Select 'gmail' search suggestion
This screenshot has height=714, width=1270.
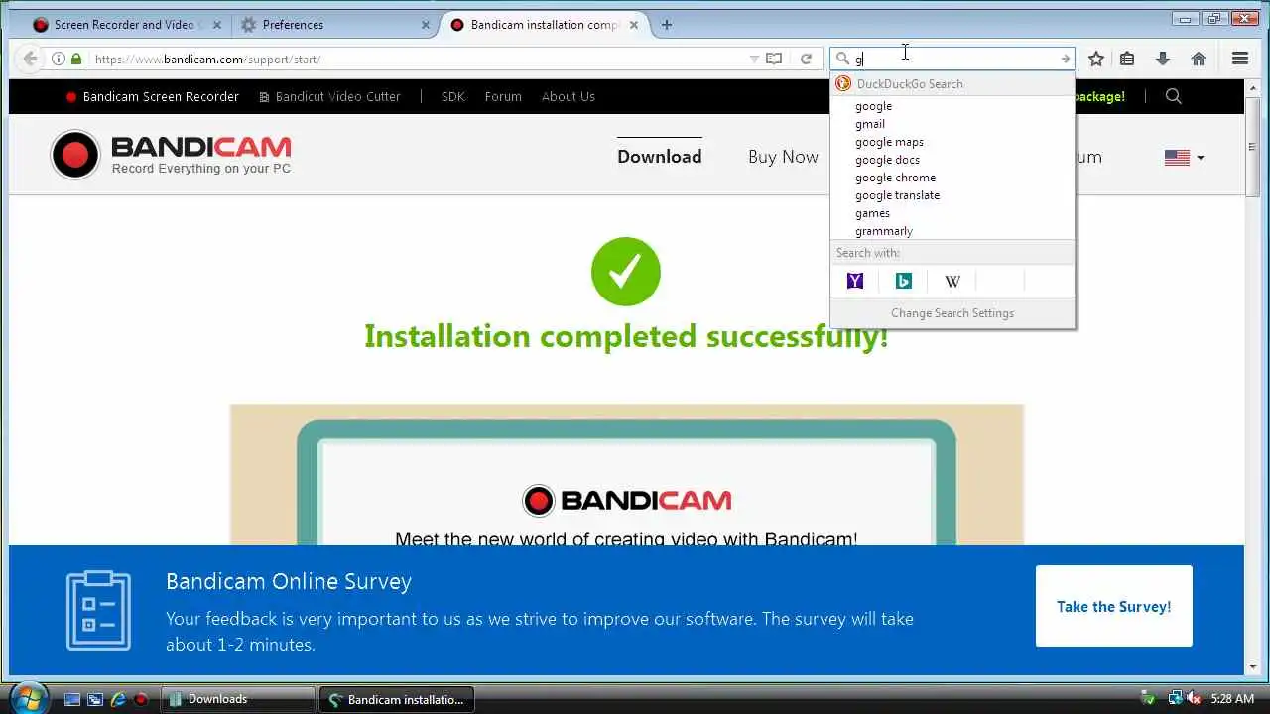pyautogui.click(x=952, y=124)
